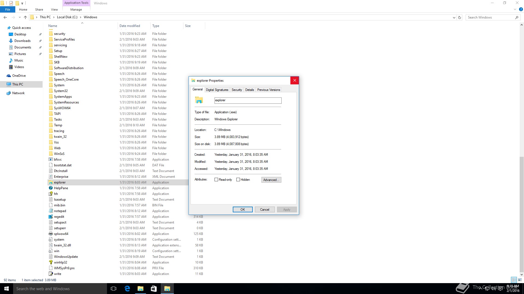Select the System32 folder

pos(61,91)
